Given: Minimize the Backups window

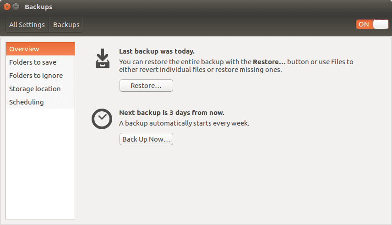Looking at the screenshot, I should [x=16, y=7].
